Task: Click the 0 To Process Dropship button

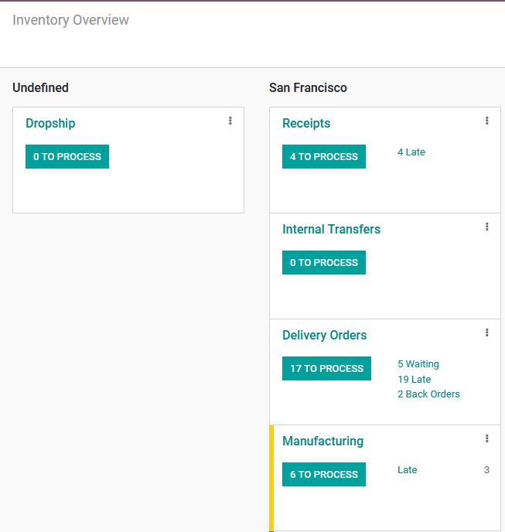Action: (x=67, y=156)
